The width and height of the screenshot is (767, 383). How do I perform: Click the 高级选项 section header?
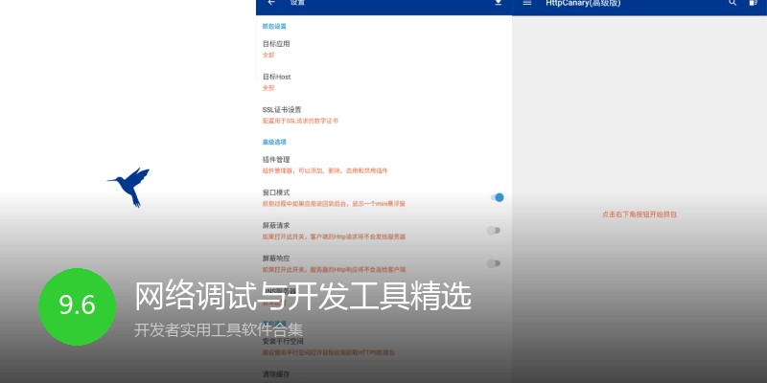(274, 142)
